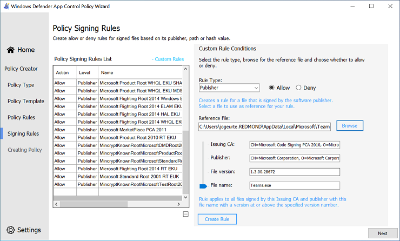Click the Custom Rules link
Image resolution: width=400 pixels, height=241 pixels.
pyautogui.click(x=168, y=59)
